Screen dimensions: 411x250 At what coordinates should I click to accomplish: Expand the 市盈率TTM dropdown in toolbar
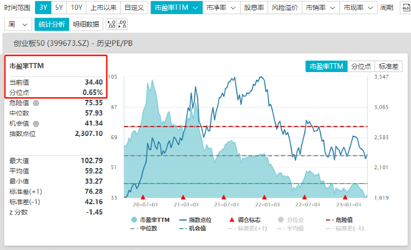pyautogui.click(x=176, y=8)
